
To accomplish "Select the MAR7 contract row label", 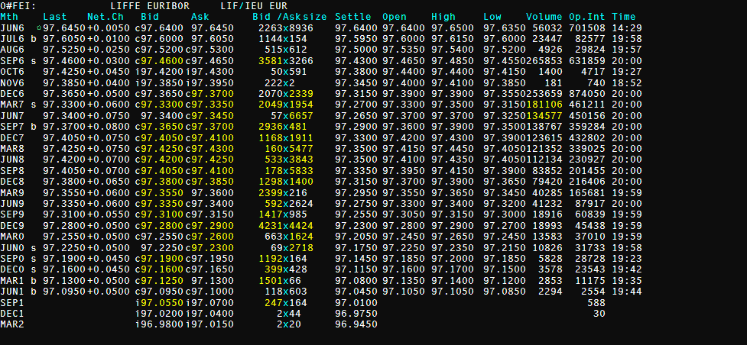I will coord(12,105).
